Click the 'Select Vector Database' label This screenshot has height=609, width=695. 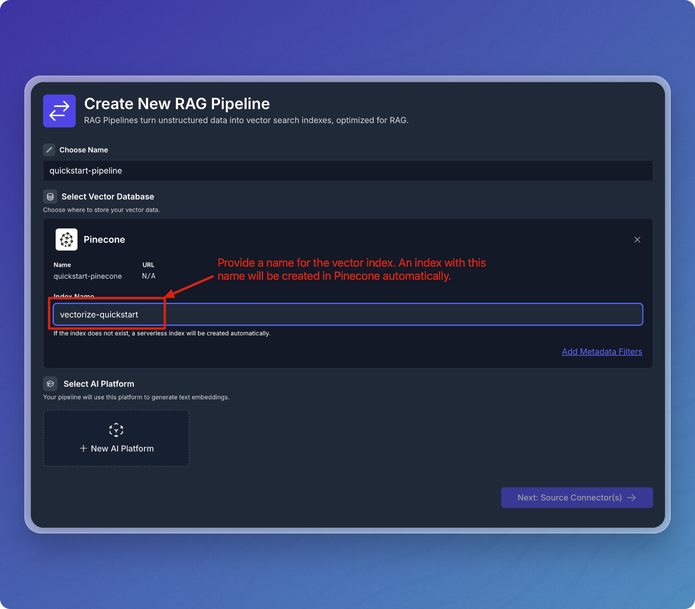[108, 197]
